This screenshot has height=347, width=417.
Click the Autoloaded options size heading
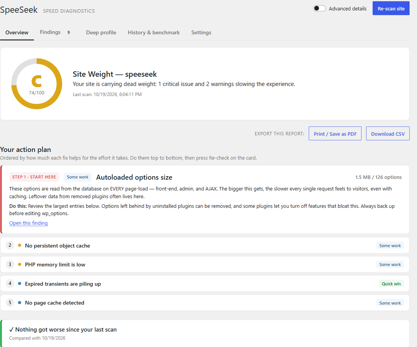[x=134, y=177]
